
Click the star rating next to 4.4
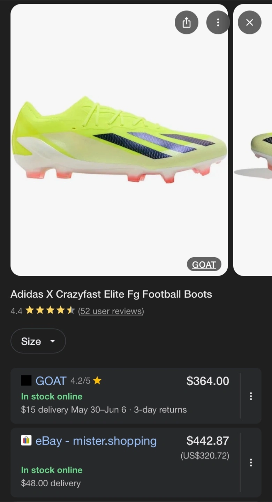pos(50,311)
